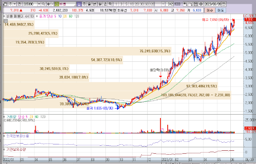Open the stock code search magnifier

(44, 4)
